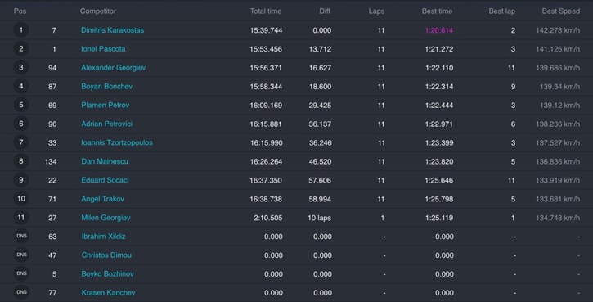Viewport: 593px width, 302px height.
Task: Click position 1 circle badge
Action: [x=21, y=30]
